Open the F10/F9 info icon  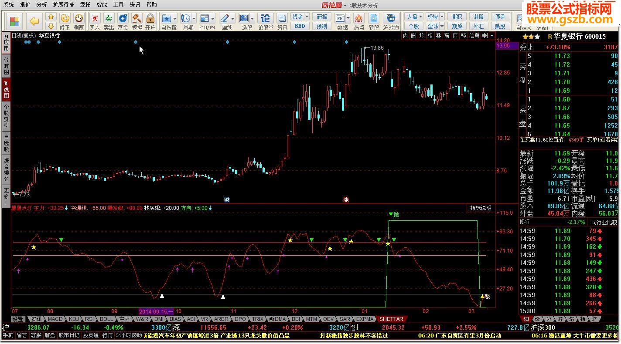click(x=204, y=18)
